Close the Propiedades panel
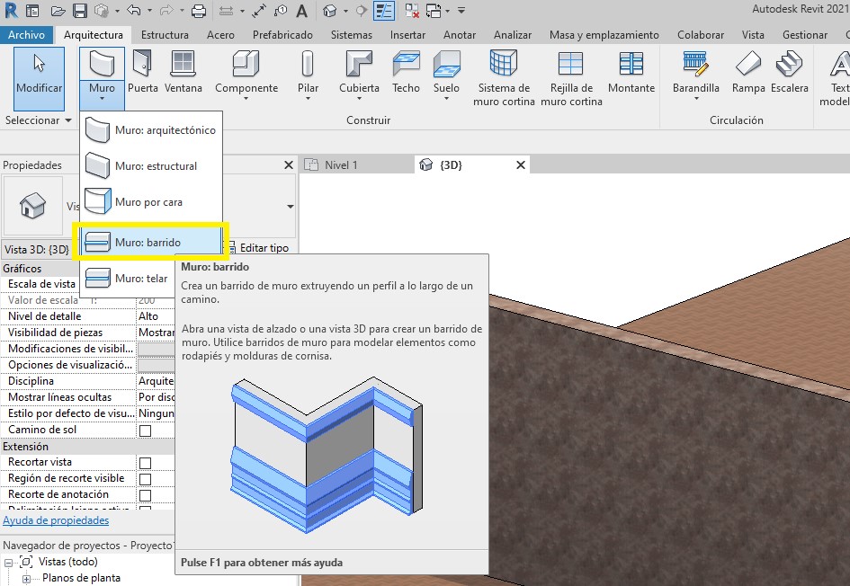 [289, 165]
